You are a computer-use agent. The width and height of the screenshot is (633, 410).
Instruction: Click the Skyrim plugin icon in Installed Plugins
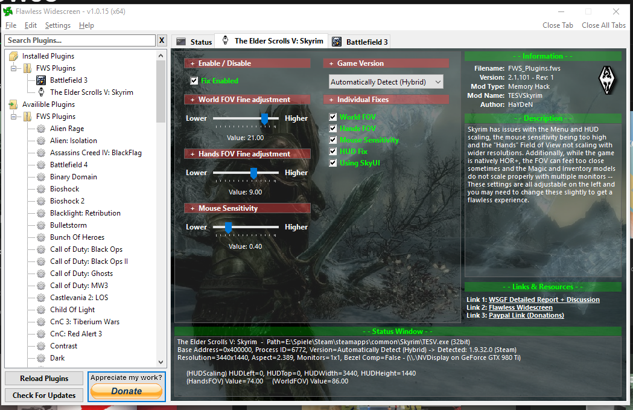(41, 92)
